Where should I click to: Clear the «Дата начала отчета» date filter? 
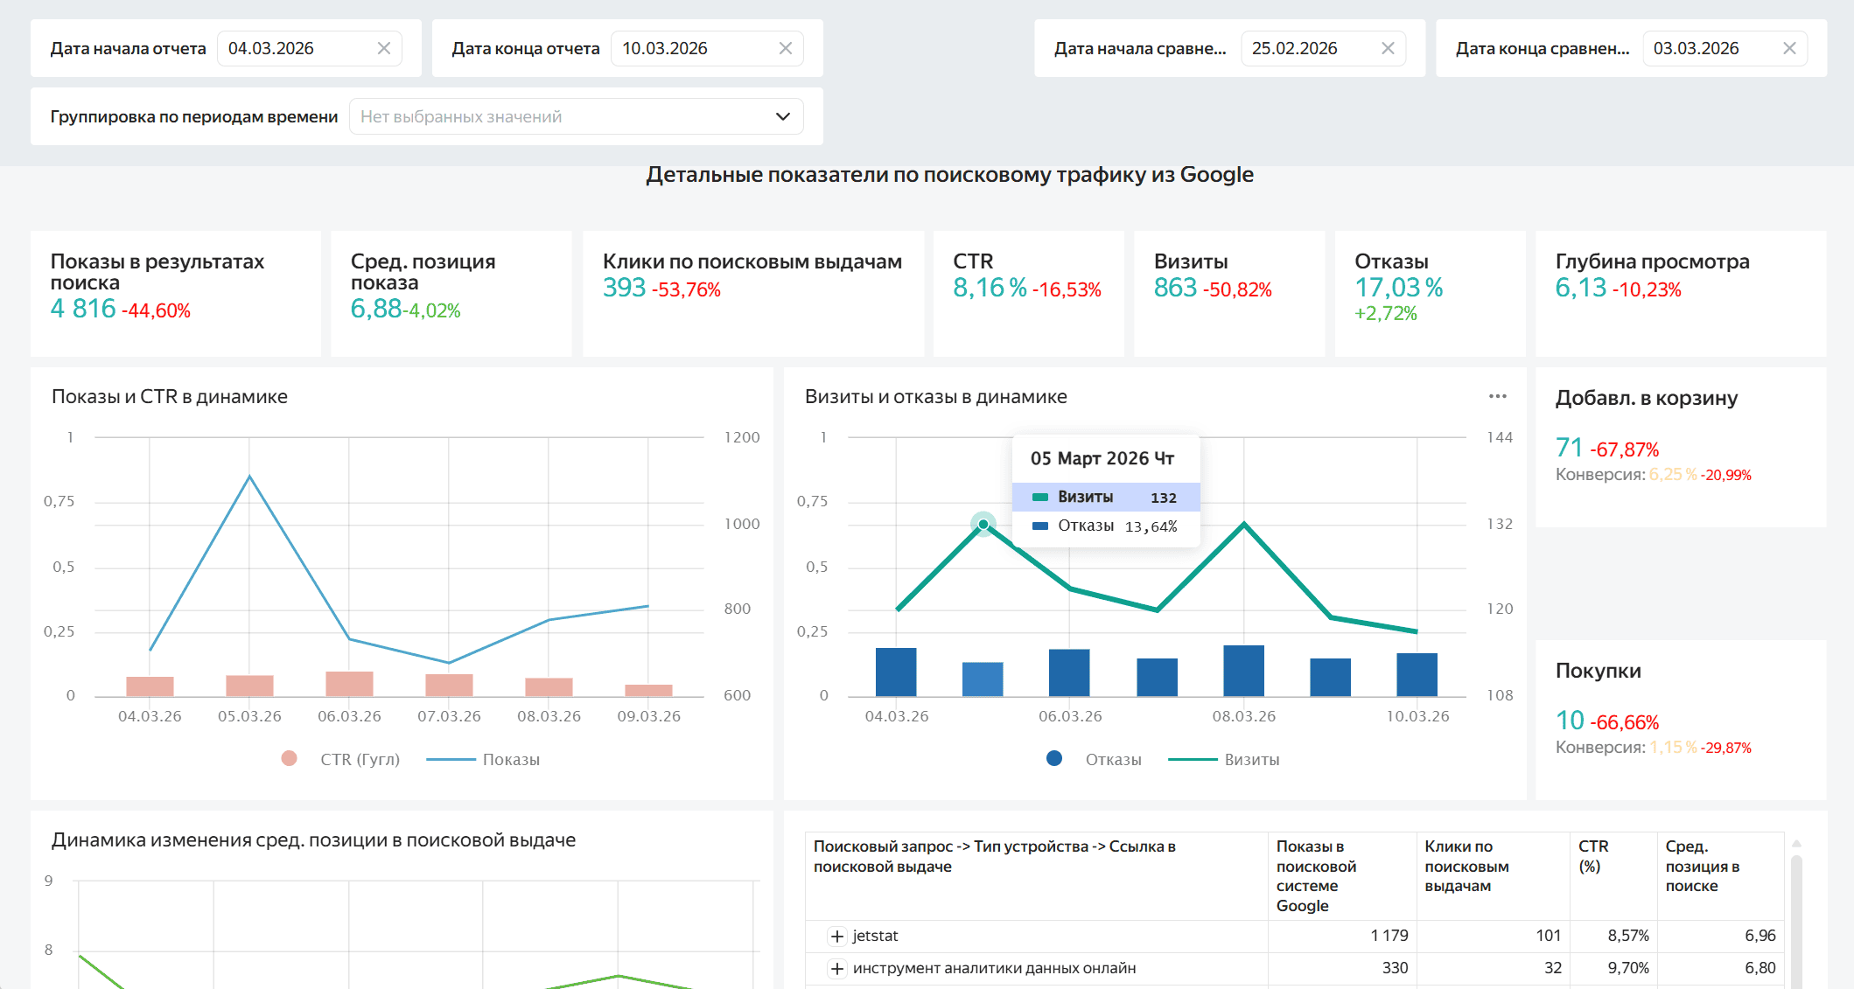point(383,48)
